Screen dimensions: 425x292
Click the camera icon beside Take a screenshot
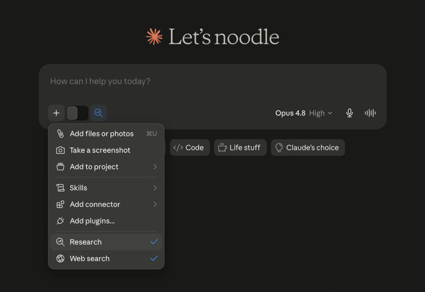coord(60,150)
